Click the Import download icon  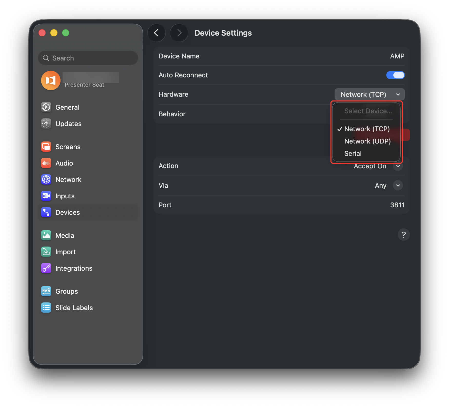pos(46,252)
